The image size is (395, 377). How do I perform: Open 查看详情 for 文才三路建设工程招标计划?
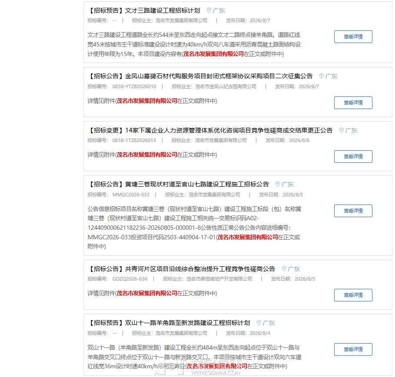coord(353,37)
